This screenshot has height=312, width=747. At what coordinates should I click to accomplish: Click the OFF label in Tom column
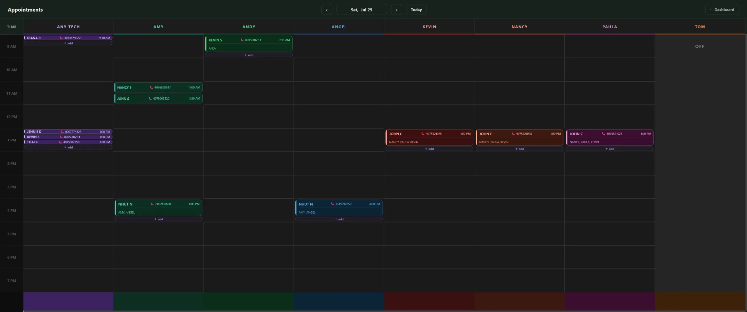point(700,46)
